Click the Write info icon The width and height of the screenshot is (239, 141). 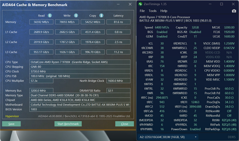76,16
